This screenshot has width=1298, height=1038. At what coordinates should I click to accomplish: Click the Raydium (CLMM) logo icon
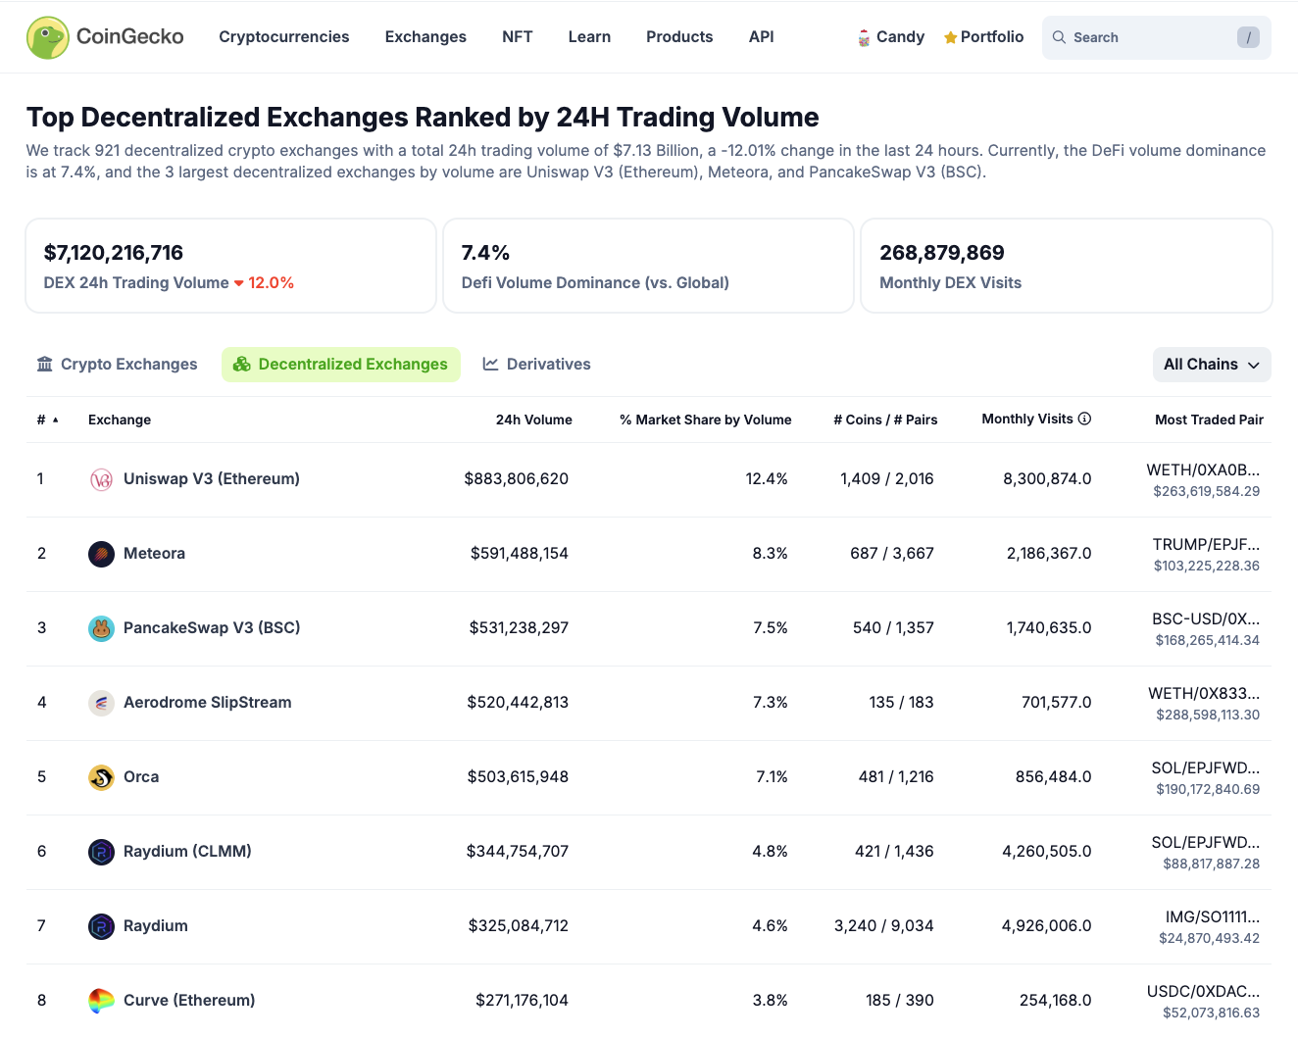click(x=101, y=852)
